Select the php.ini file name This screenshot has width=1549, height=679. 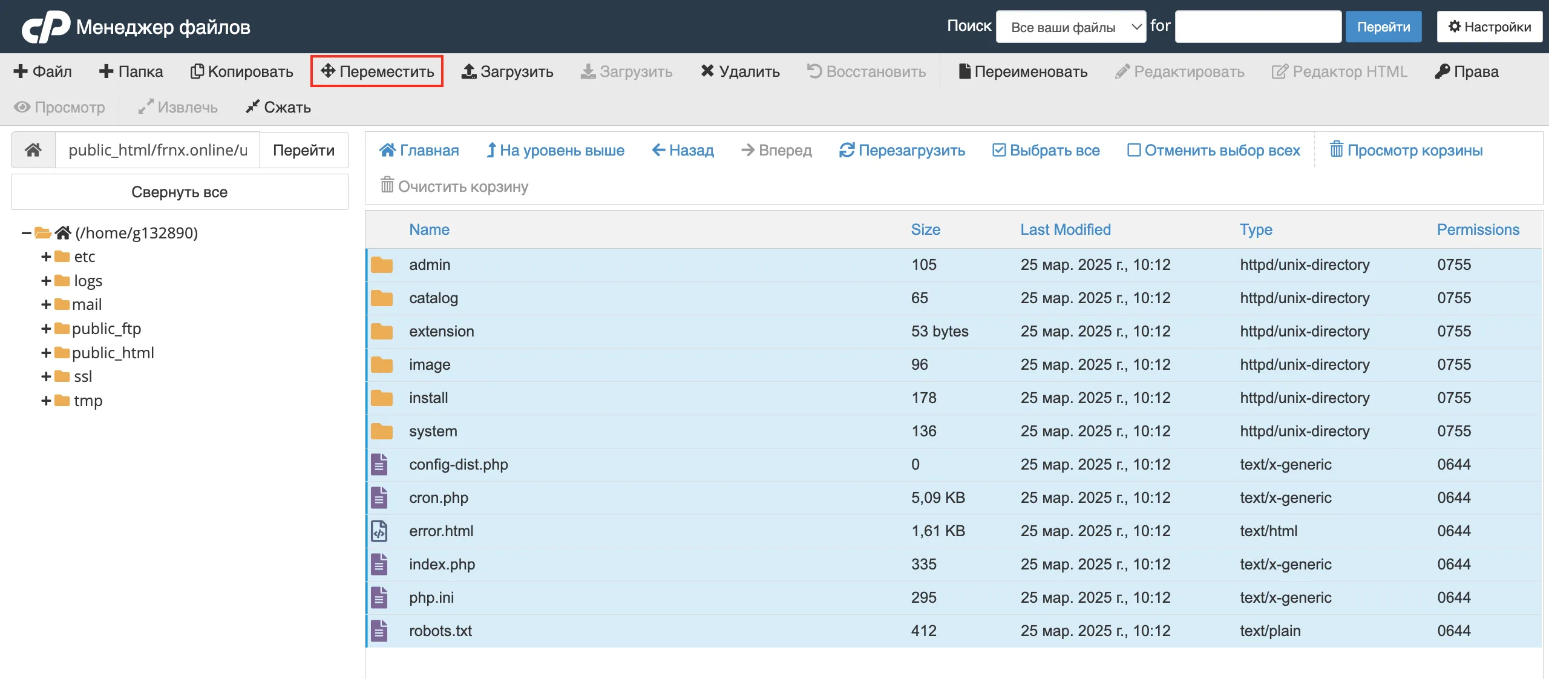tap(431, 597)
